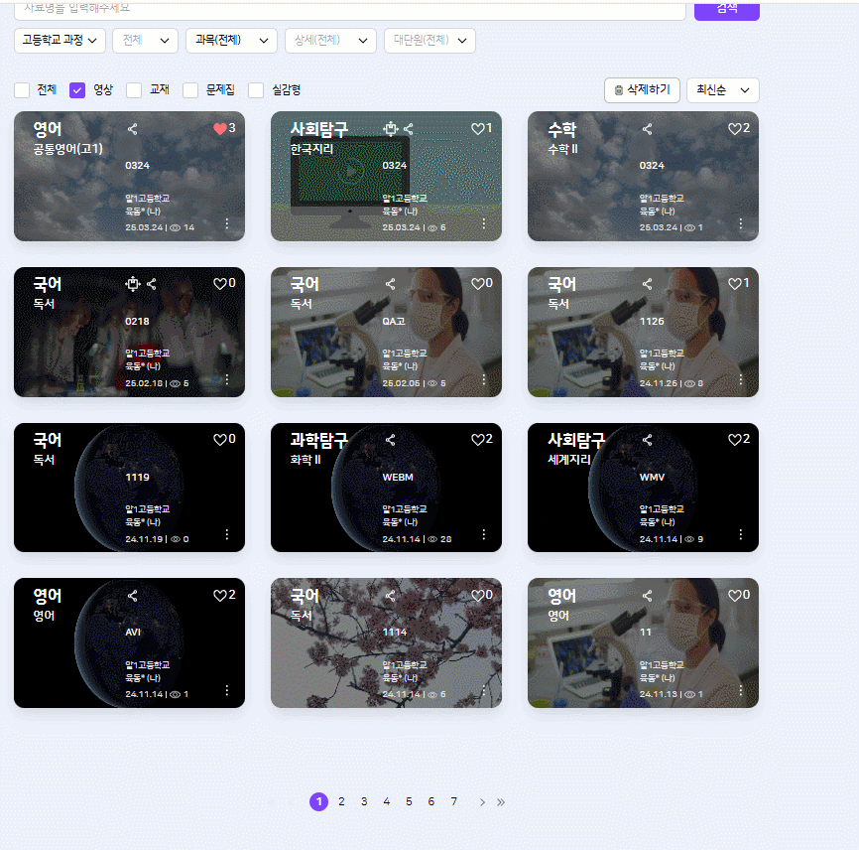Open more options on 국어 QA고 card
The width and height of the screenshot is (859, 850).
[484, 379]
